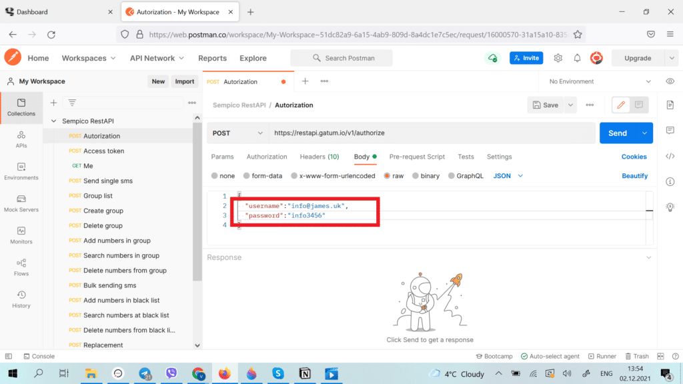Open the comments mode icon beside the pencil
Image resolution: width=683 pixels, height=384 pixels.
(639, 105)
